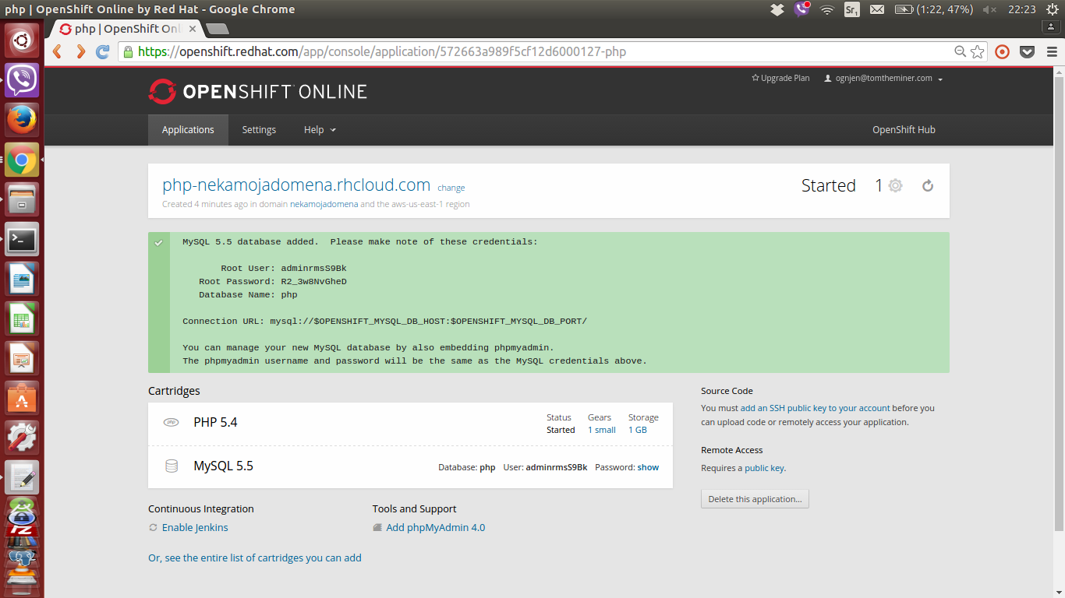
Task: Launch Viber from the dock
Action: (x=22, y=80)
